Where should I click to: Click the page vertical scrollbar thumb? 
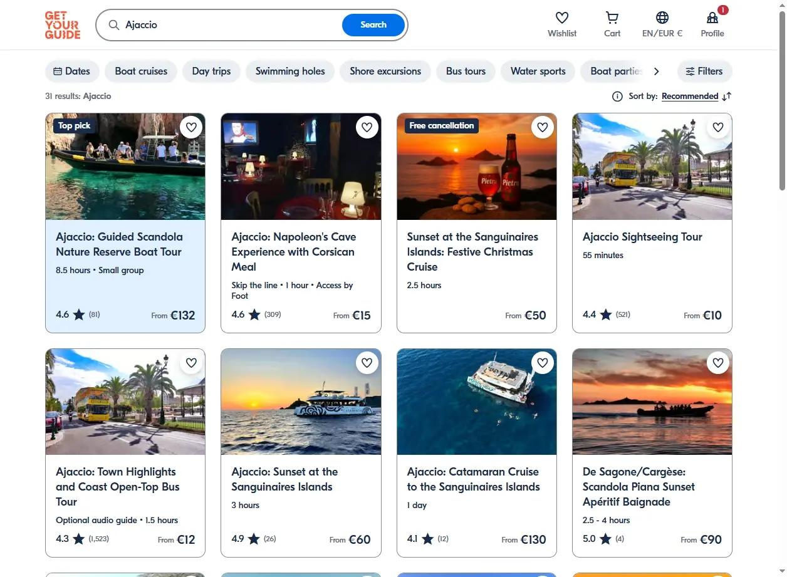782,100
